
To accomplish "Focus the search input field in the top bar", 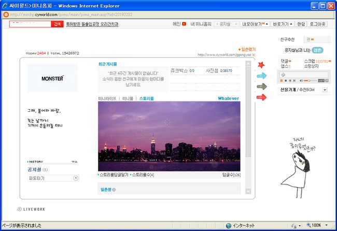I will pos(30,24).
